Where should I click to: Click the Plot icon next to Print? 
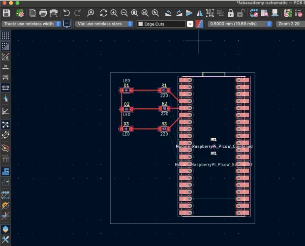point(54,13)
